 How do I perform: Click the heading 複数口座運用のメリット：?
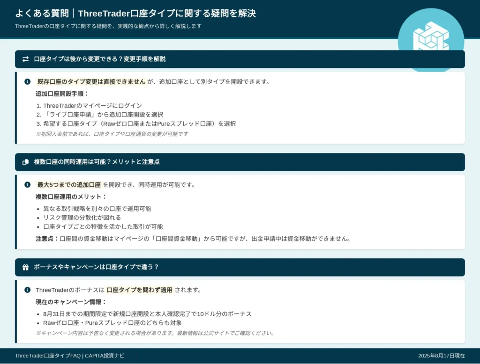(x=71, y=197)
